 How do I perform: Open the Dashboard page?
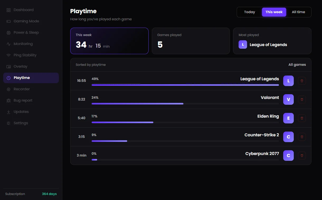coord(31,10)
